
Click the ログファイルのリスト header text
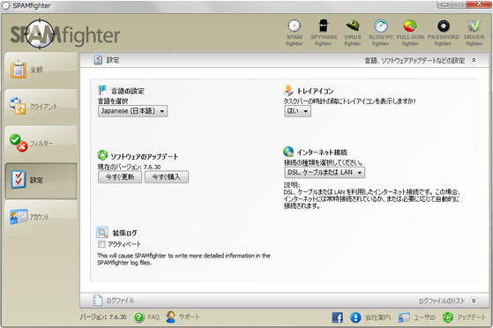click(442, 301)
